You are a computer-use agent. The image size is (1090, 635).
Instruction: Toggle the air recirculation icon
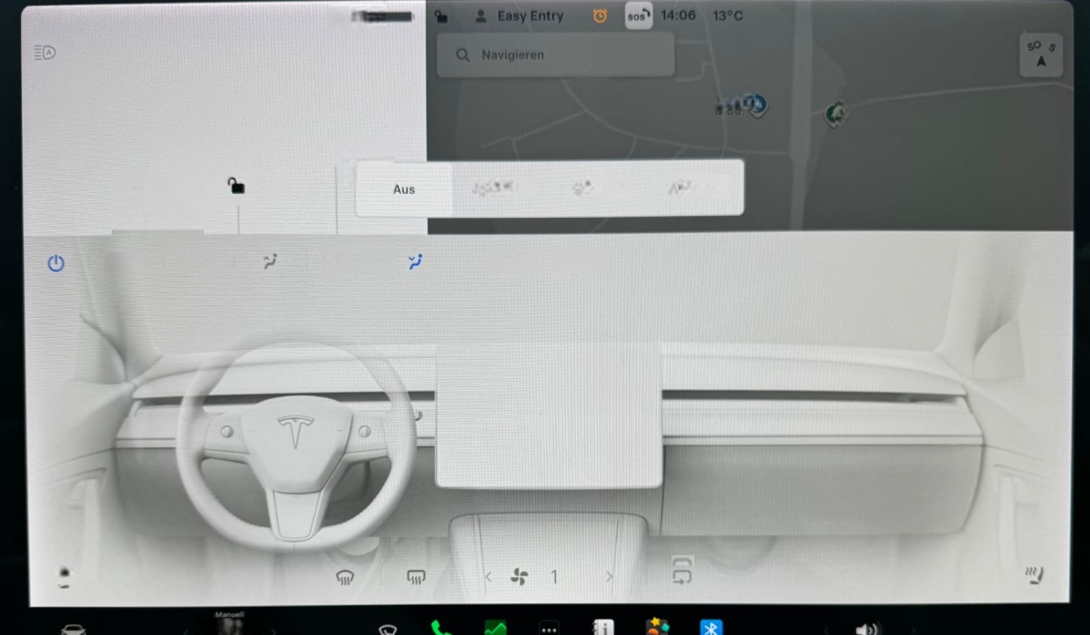[x=682, y=571]
